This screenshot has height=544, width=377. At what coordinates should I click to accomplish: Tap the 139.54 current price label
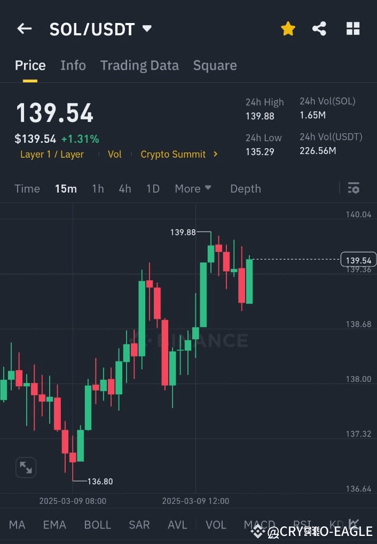click(358, 259)
